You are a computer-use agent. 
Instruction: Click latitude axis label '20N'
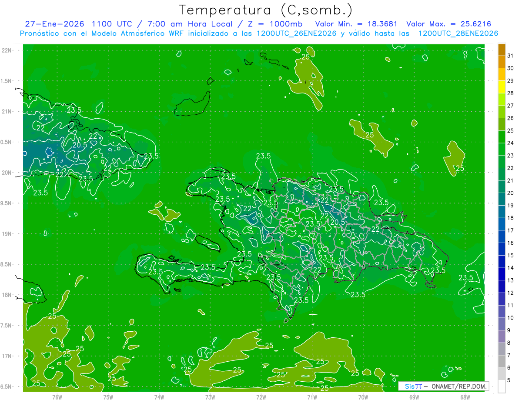[x=7, y=173]
